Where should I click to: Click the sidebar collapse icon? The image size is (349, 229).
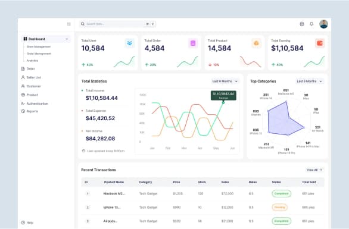(x=68, y=24)
